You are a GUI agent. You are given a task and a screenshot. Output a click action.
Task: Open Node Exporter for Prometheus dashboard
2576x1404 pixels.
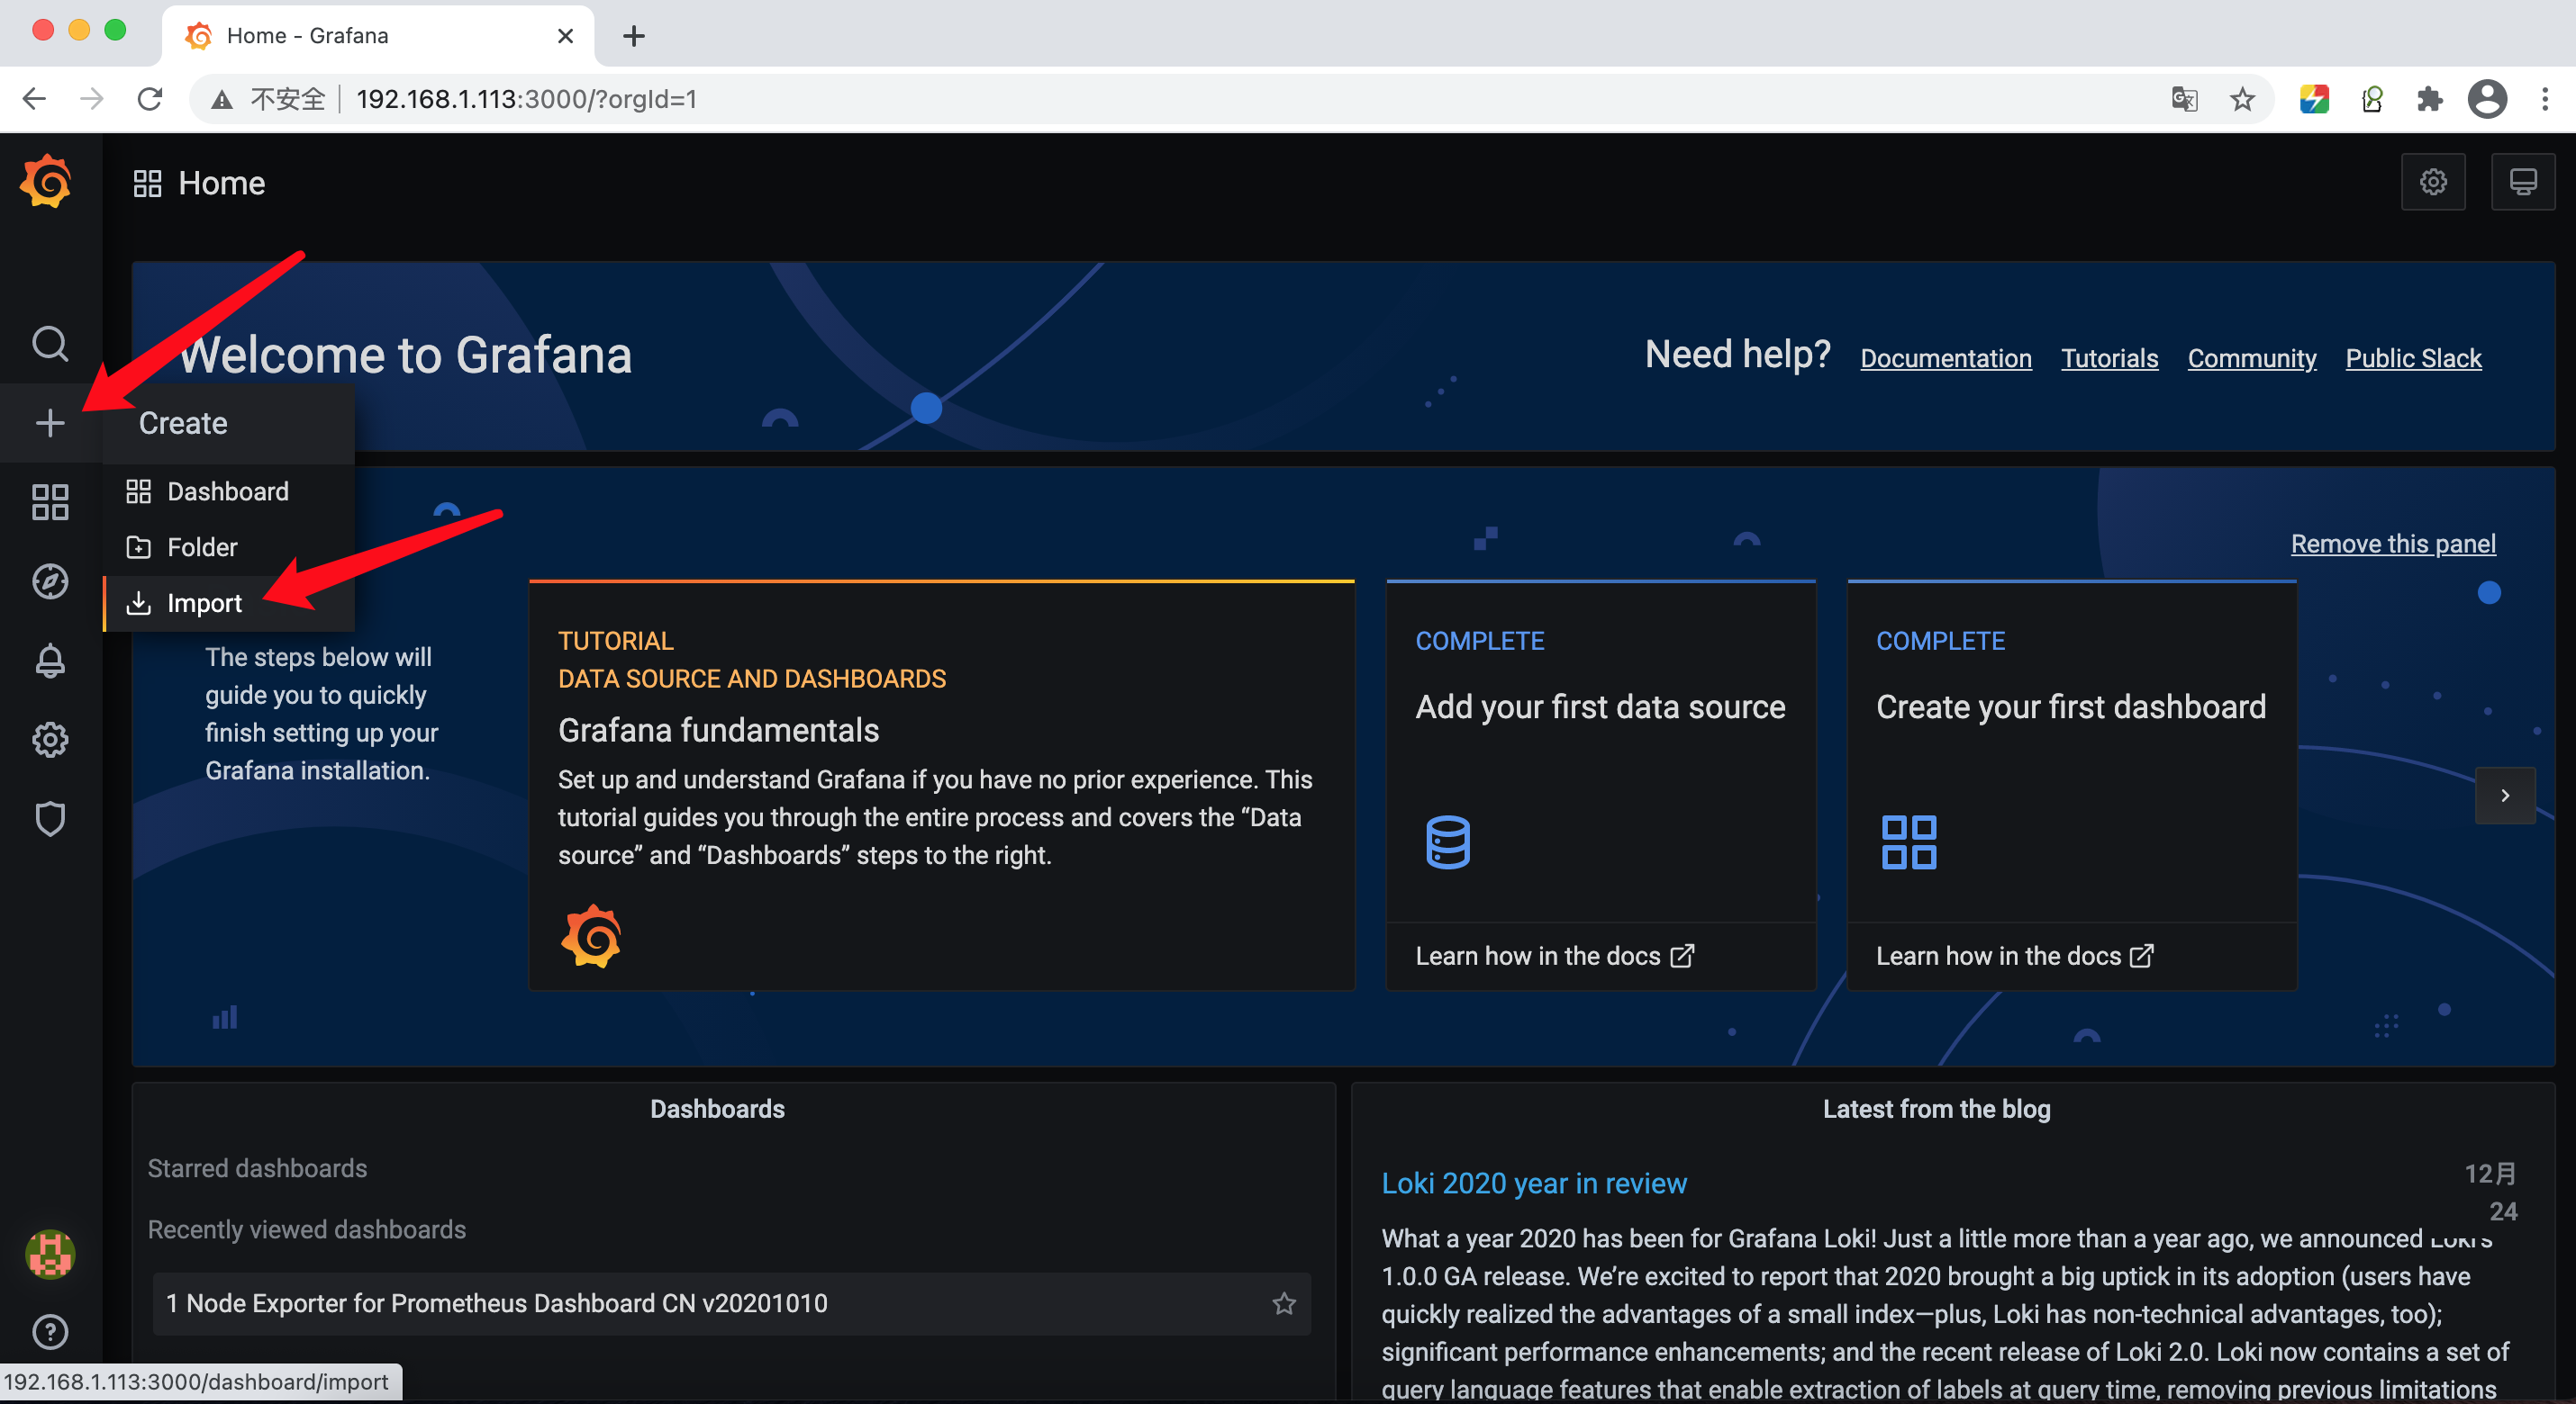731,1303
